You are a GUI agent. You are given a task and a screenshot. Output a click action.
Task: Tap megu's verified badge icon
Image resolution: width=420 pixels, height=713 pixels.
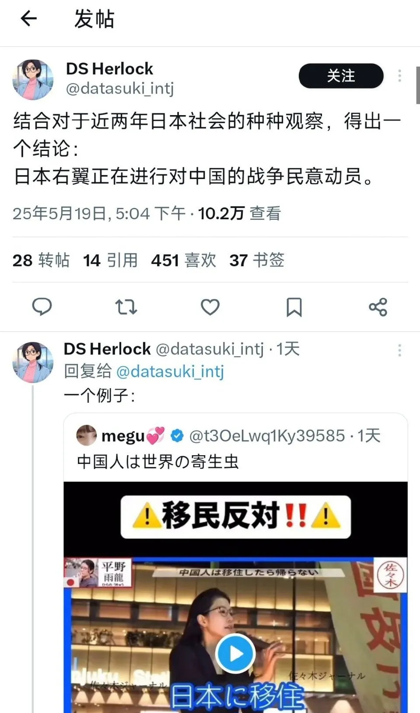(177, 436)
